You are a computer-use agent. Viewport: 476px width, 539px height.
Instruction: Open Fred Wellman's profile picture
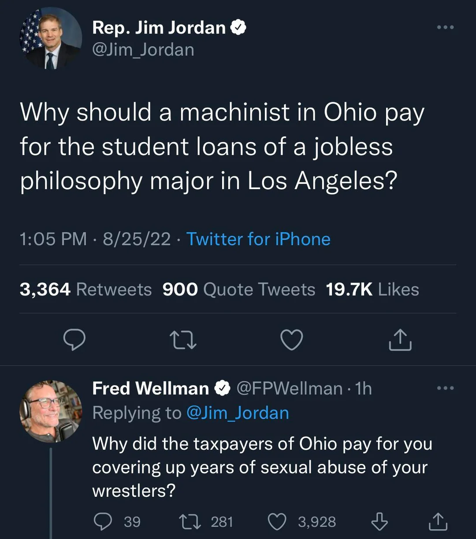(x=51, y=411)
